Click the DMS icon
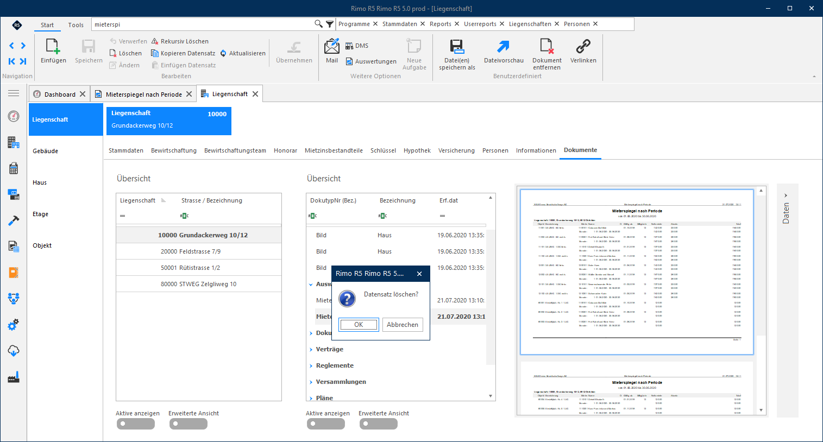The height and width of the screenshot is (442, 823). (349, 46)
